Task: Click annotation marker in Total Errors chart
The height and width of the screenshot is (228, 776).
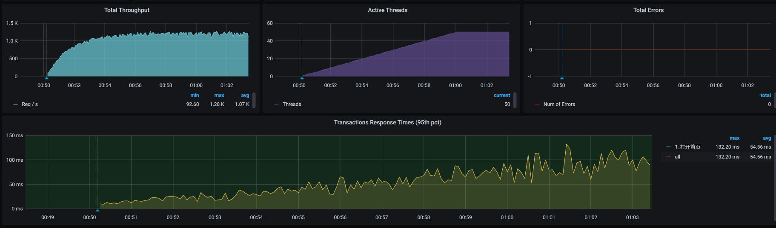Action: [x=562, y=78]
